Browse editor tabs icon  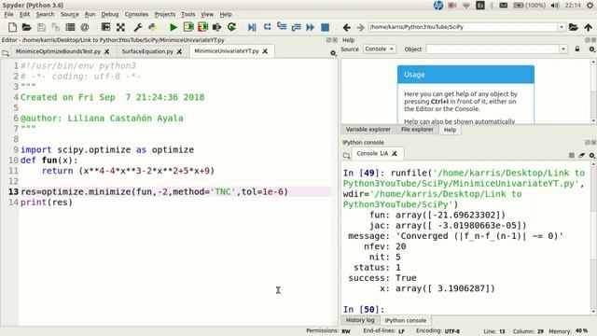coord(6,53)
